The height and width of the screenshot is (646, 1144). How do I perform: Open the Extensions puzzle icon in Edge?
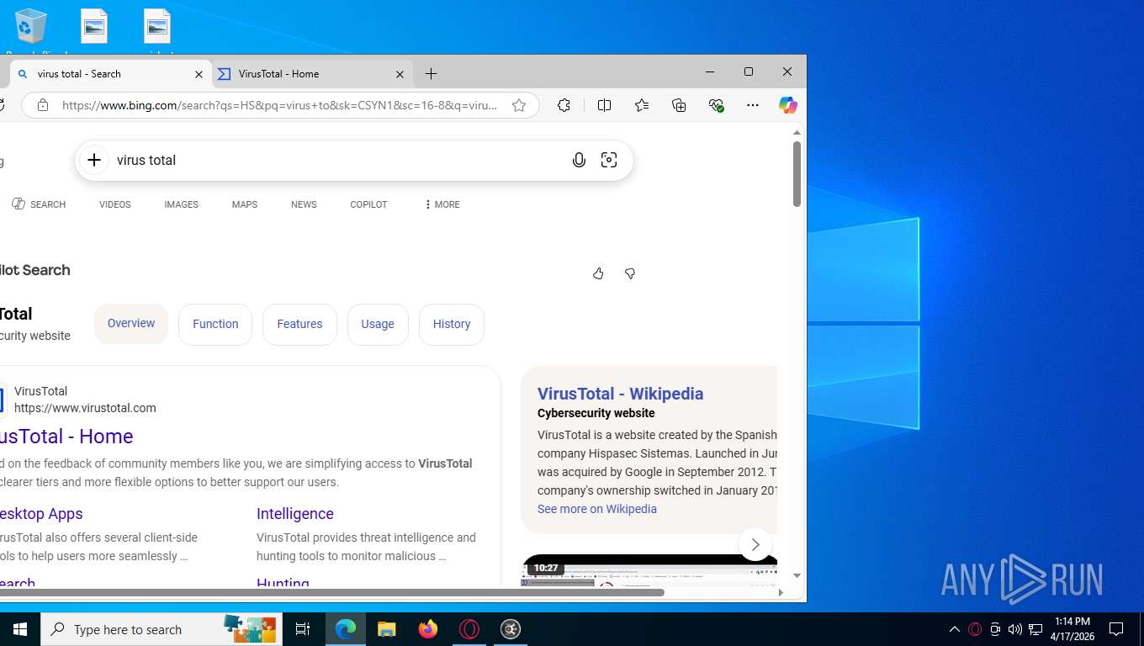(x=564, y=105)
